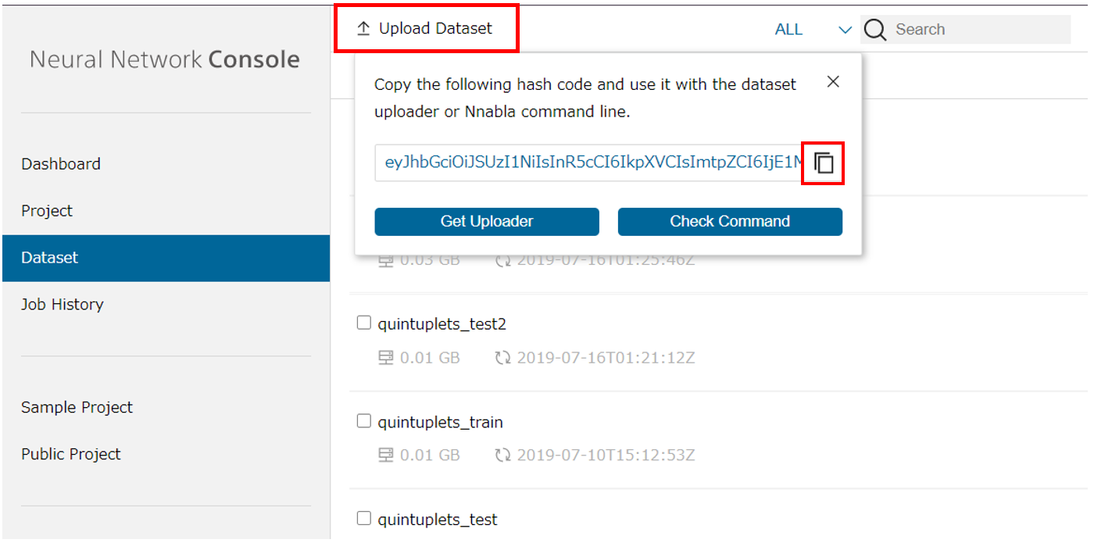Viewport: 1094px width, 543px height.
Task: Click the quintuplets_test2 update time icon
Action: point(502,358)
